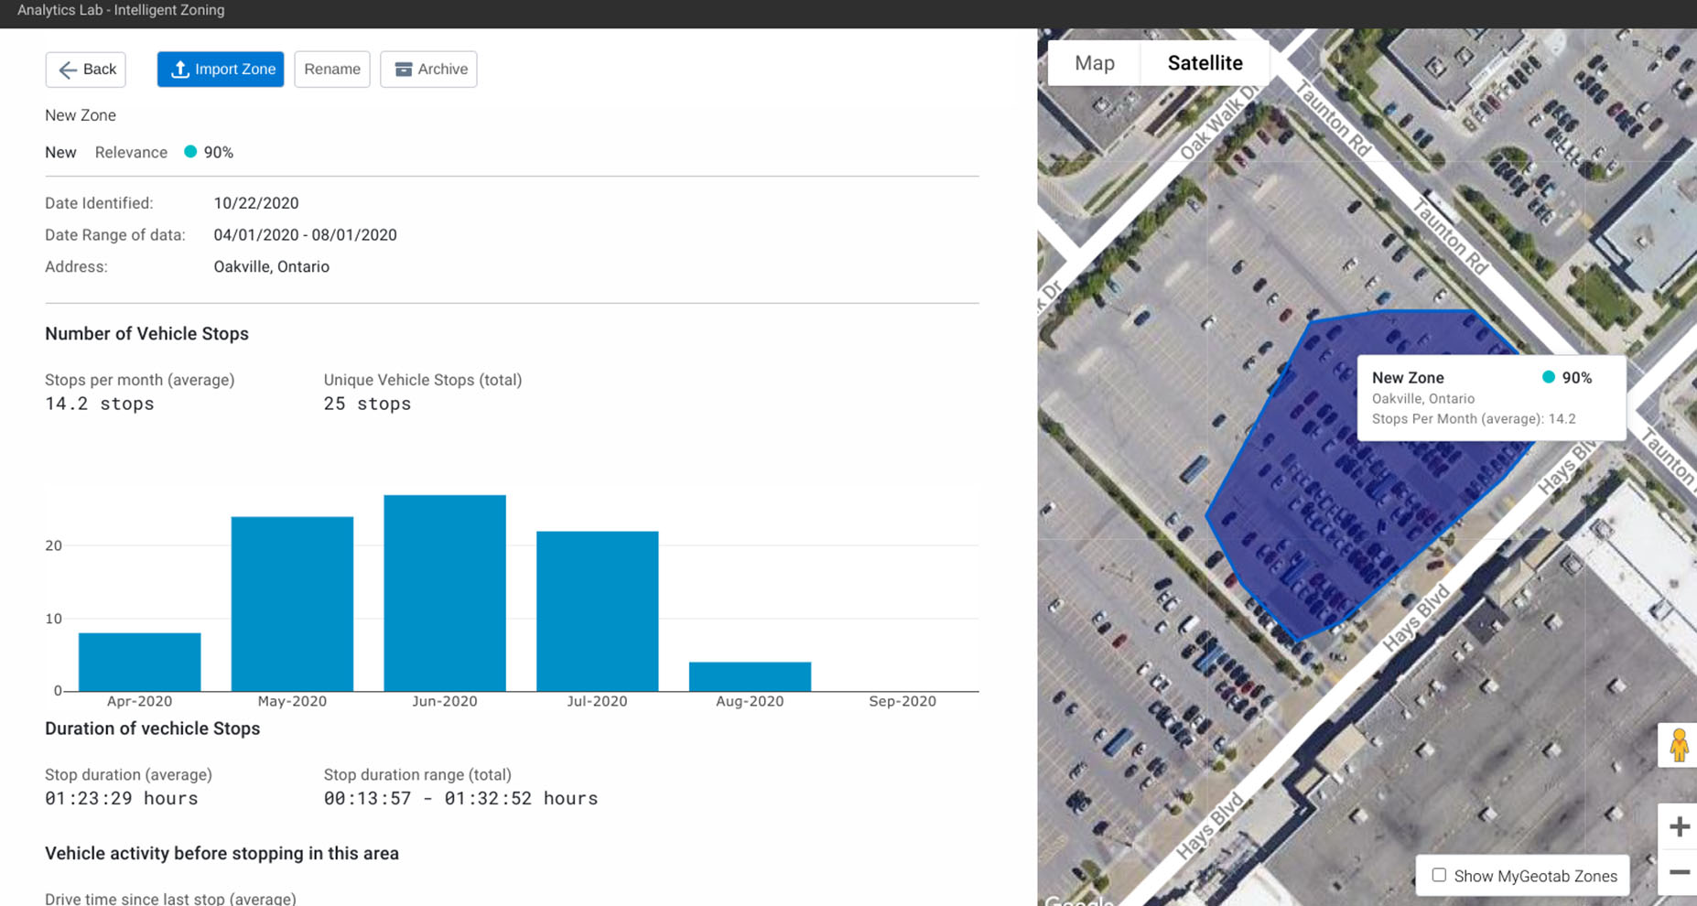
Task: Select the Street View Pegman icon
Action: pos(1680,744)
